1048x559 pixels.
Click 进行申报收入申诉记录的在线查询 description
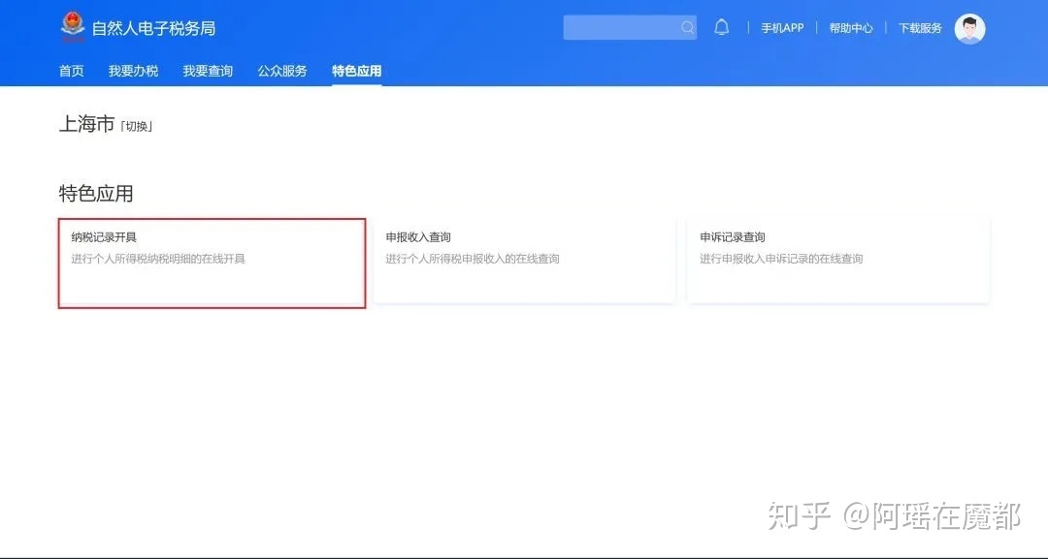781,259
